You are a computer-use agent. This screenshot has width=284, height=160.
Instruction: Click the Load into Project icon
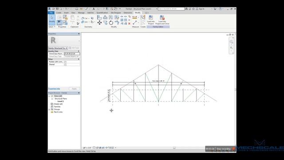coord(151,20)
